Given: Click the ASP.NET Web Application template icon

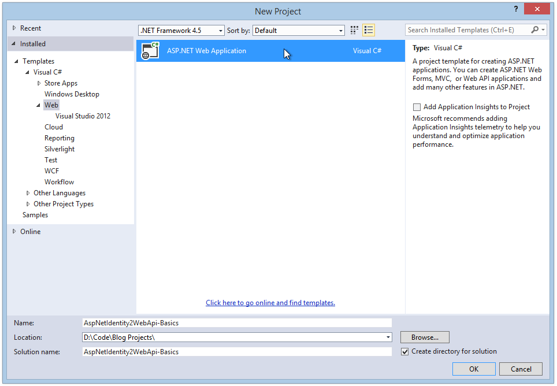Looking at the screenshot, I should [x=150, y=51].
